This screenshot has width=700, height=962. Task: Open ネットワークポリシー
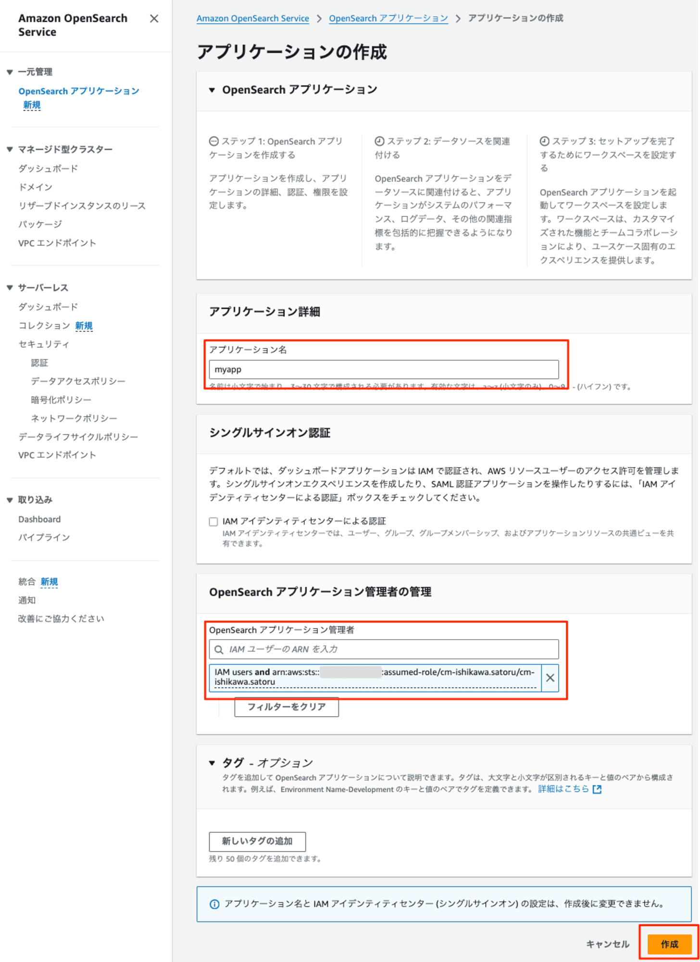74,418
